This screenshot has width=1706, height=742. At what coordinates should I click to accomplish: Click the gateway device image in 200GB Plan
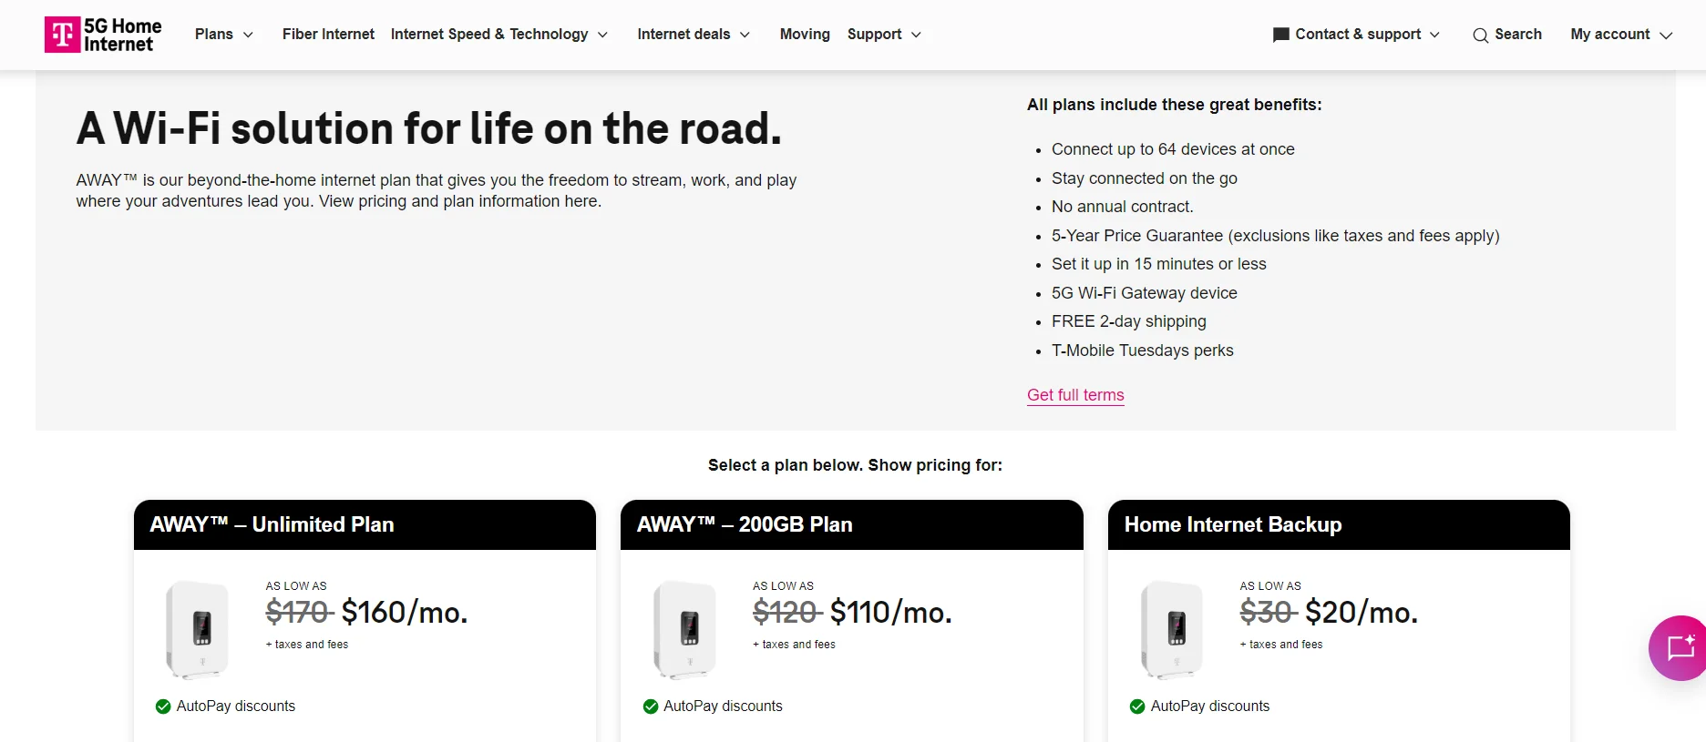pyautogui.click(x=684, y=630)
